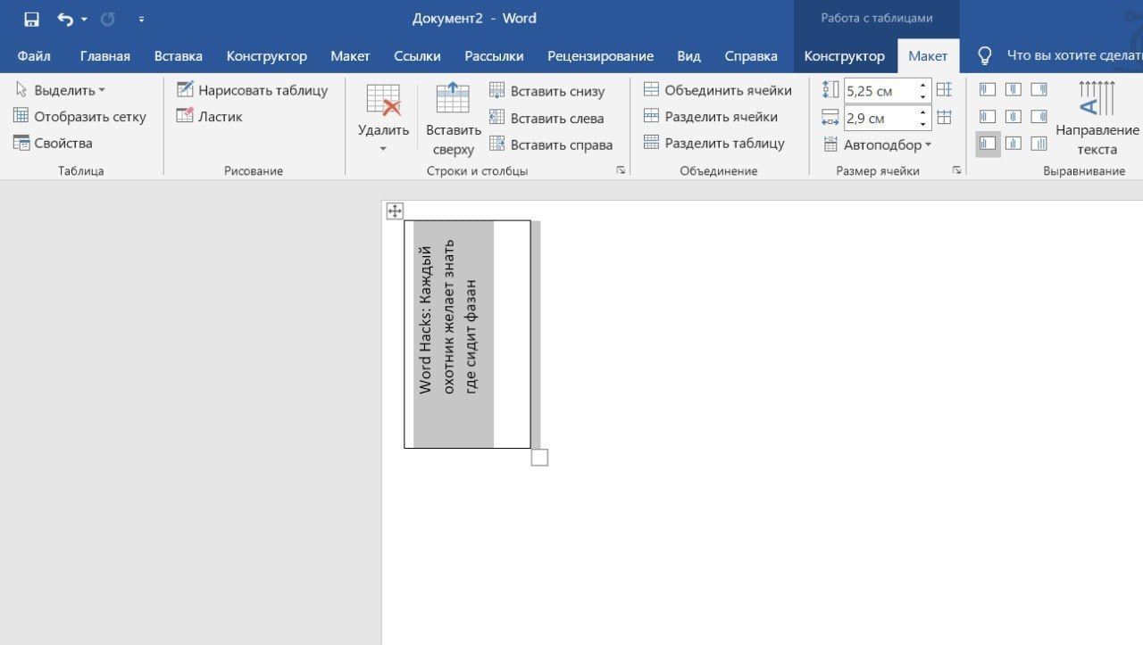Choose the middle-right cell alignment icon
1143x645 pixels.
point(1039,117)
